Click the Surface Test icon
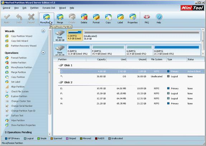This screenshot has height=146, width=206. click(7, 116)
